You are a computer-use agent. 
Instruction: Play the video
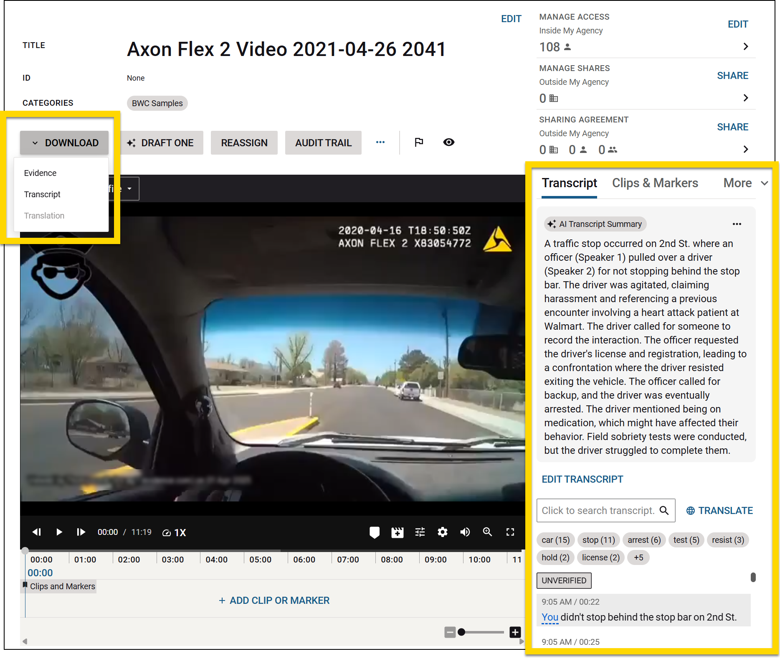point(59,532)
